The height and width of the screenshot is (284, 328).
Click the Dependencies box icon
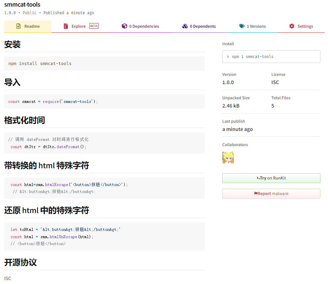124,26
